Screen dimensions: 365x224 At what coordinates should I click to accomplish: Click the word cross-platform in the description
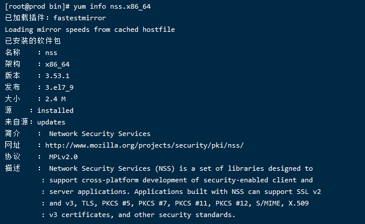[110, 180]
